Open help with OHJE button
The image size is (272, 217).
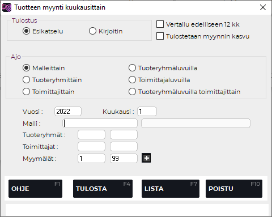coord(35,189)
